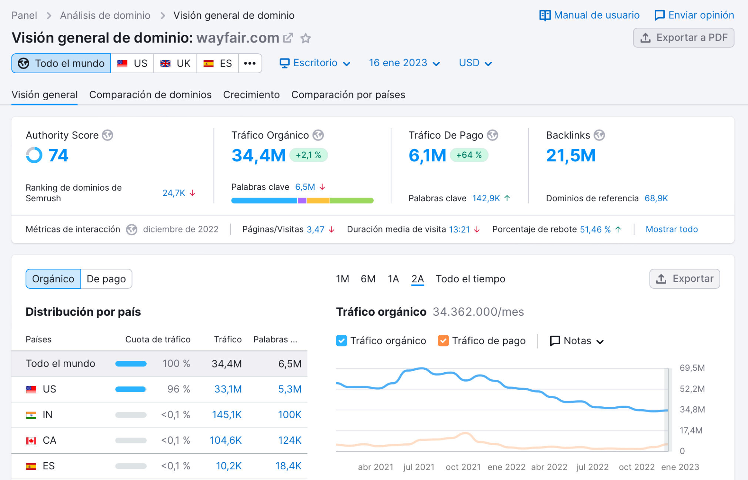Select the 1A time range
Image resolution: width=748 pixels, height=480 pixels.
coord(393,279)
